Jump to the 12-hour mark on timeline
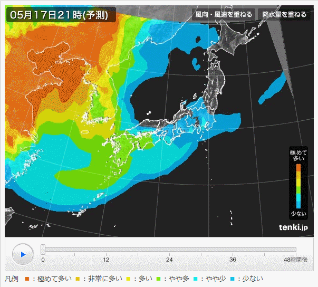The image size is (318, 287). tap(106, 250)
